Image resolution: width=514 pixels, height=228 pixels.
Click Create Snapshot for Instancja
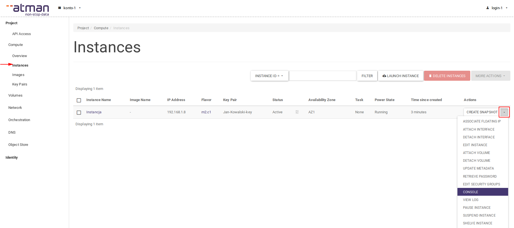click(x=482, y=112)
